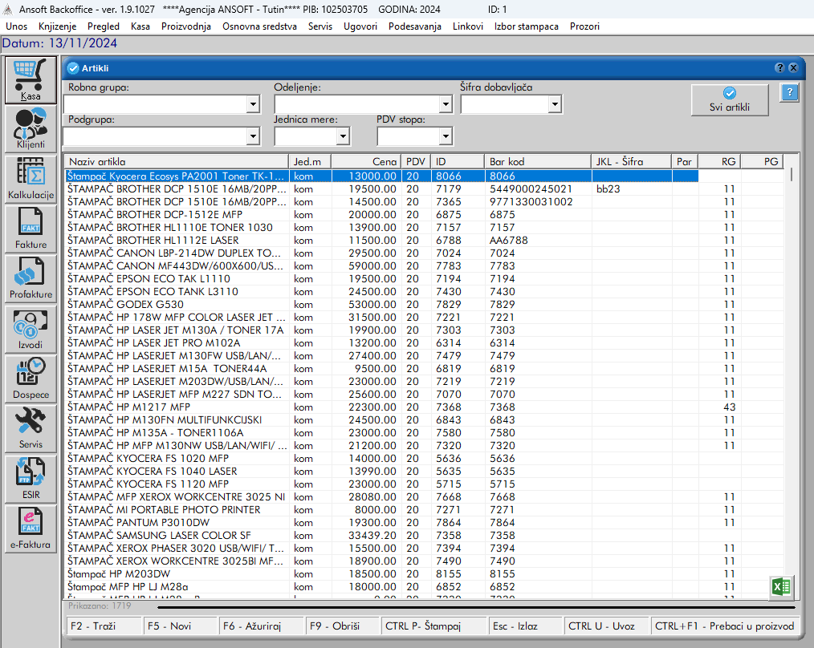The image size is (814, 648).
Task: Click the Artikli title bar help icon
Action: [779, 68]
